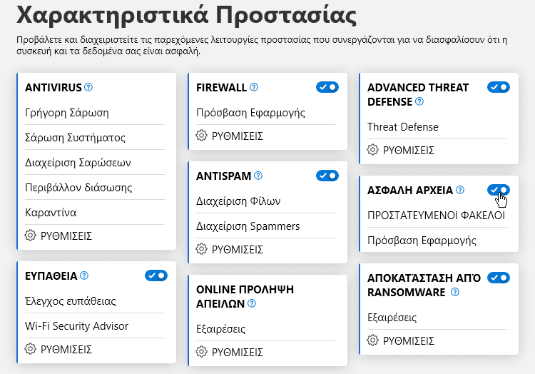The image size is (535, 374).
Task: Click help icon for ΑΠΟΚΑΤΑΣΤΑΣΗ ΑΠΟ RANSOMWARE
Action: [455, 292]
